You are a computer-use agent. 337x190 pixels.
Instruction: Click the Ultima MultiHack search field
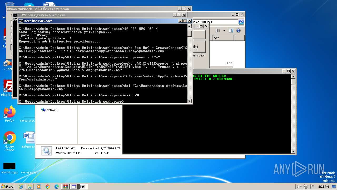(215, 22)
